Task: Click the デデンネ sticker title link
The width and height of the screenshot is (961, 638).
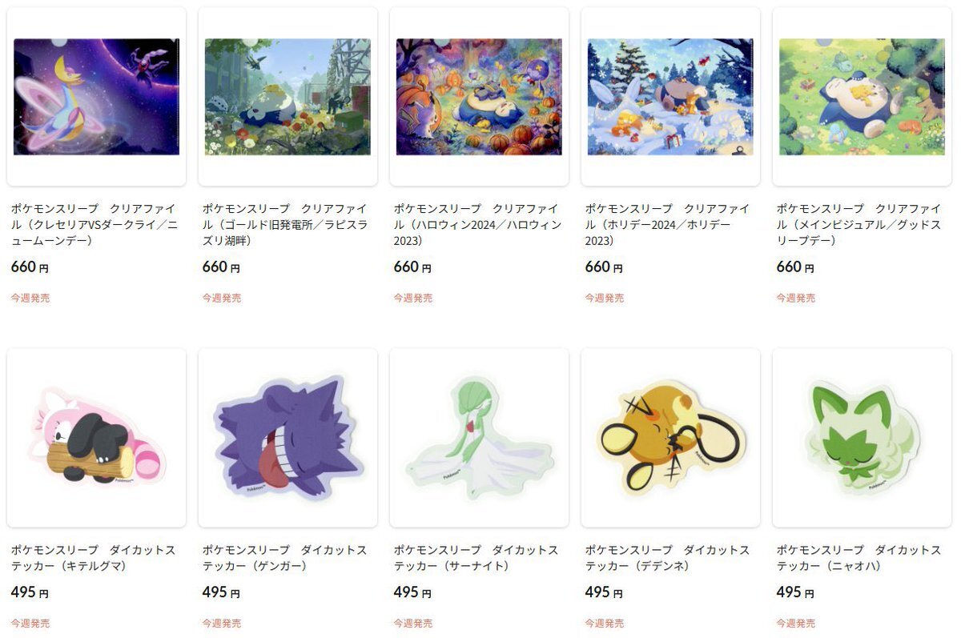Action: click(667, 558)
